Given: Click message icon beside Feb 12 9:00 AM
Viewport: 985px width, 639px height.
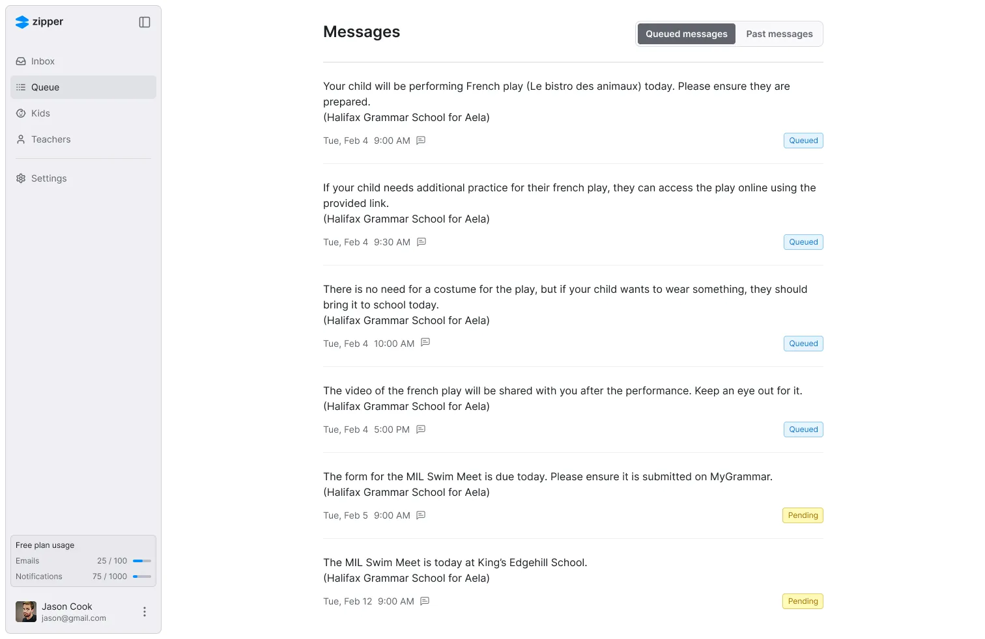Looking at the screenshot, I should pos(425,601).
